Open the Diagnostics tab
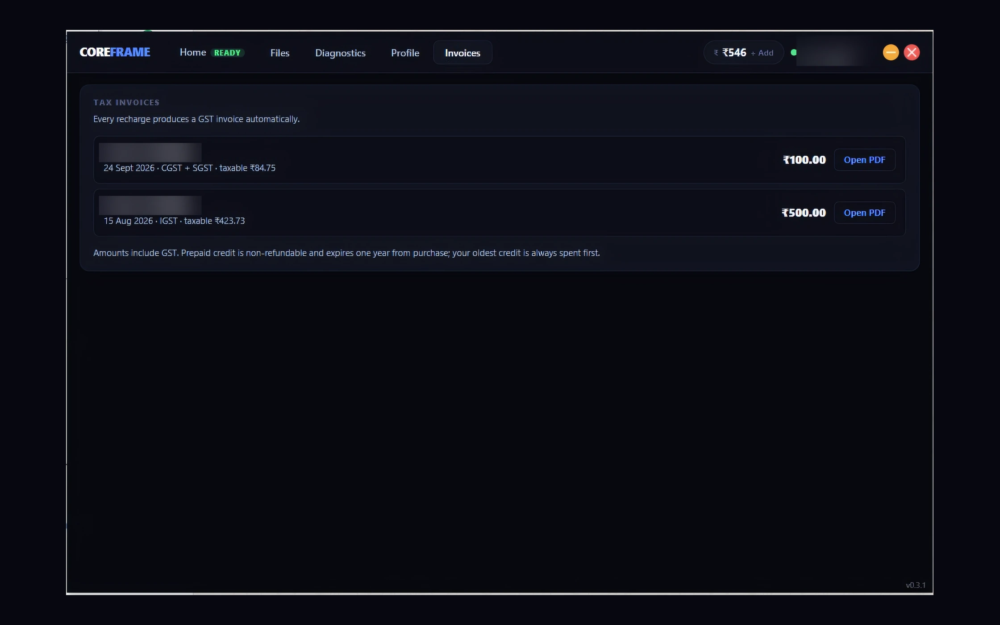The width and height of the screenshot is (1000, 625). (340, 53)
